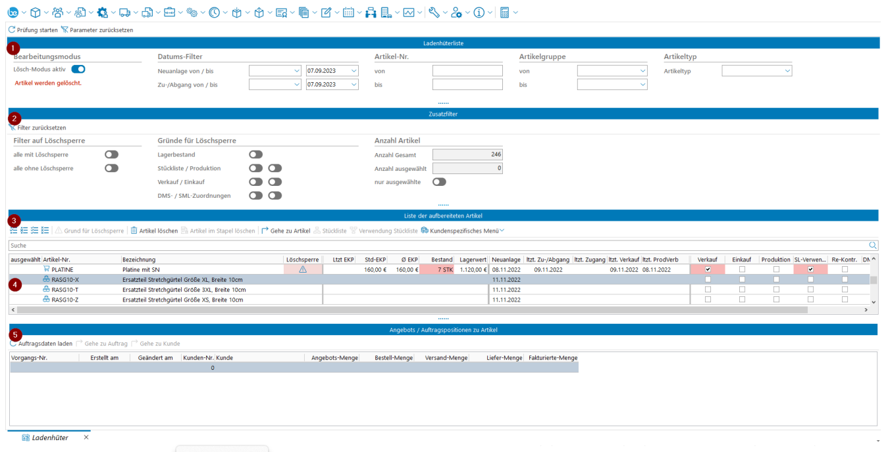Click the info circle icon in toolbar
The width and height of the screenshot is (888, 452).
pos(479,12)
